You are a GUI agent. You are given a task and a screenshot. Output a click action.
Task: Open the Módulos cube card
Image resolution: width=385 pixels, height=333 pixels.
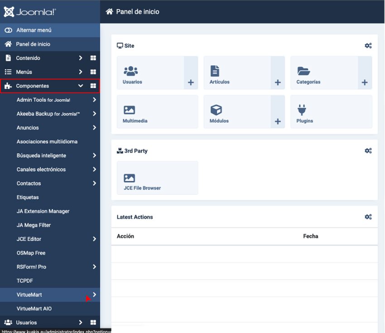(x=237, y=112)
